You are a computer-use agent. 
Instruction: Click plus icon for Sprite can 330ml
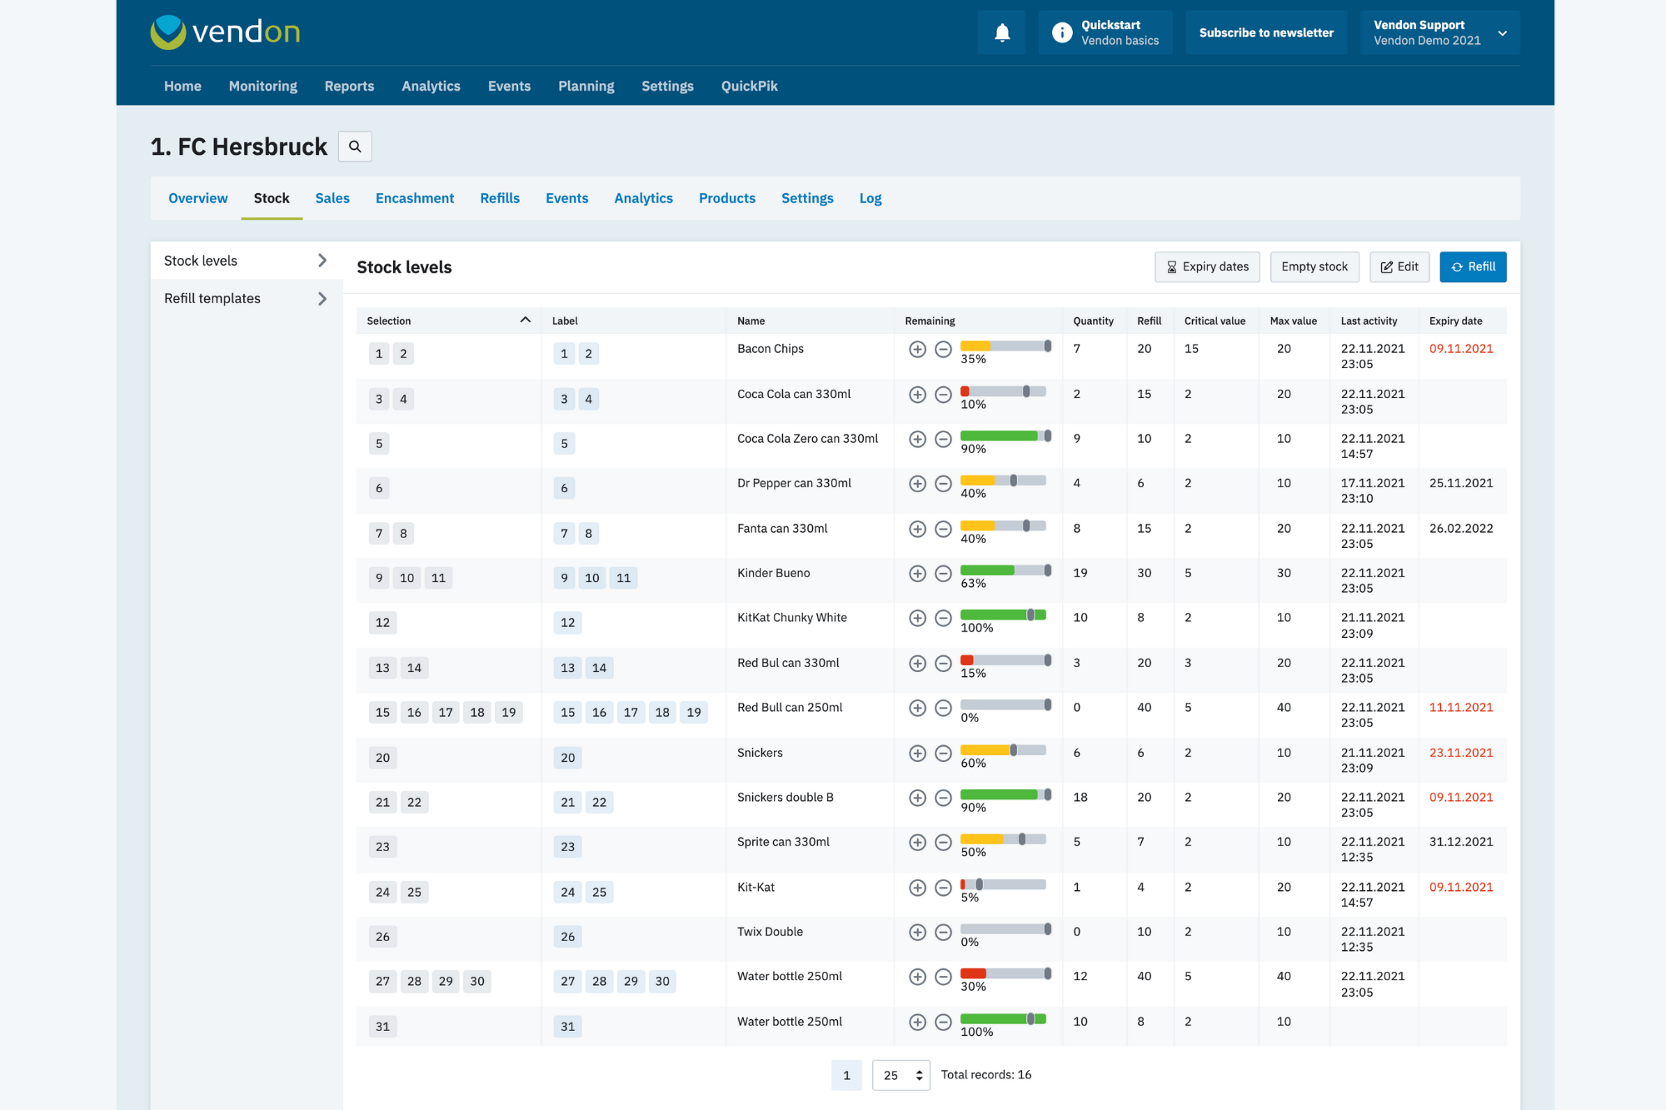coord(917,843)
